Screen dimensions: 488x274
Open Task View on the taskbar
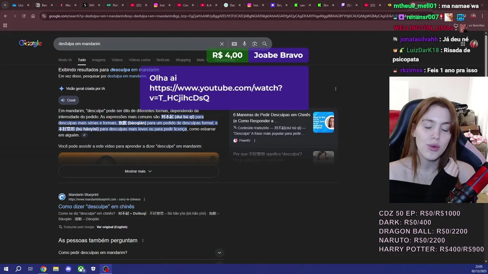click(x=30, y=269)
